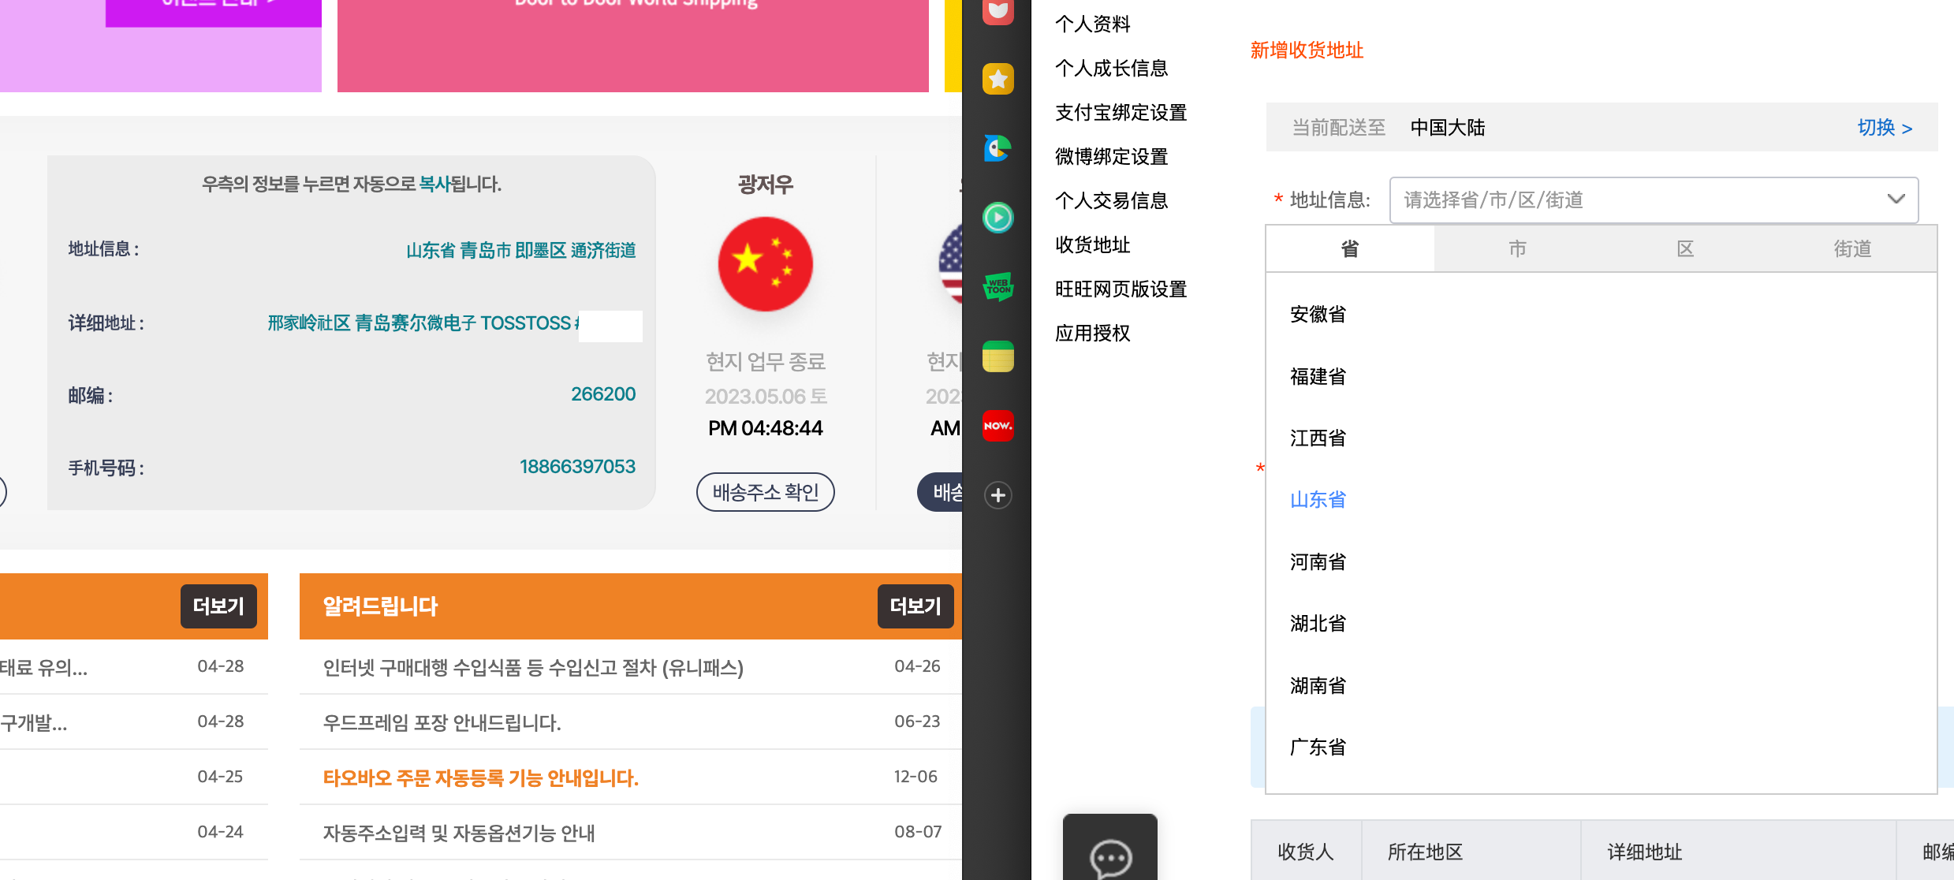Add a new sidebar panel with plus icon
1954x880 pixels.
point(998,495)
